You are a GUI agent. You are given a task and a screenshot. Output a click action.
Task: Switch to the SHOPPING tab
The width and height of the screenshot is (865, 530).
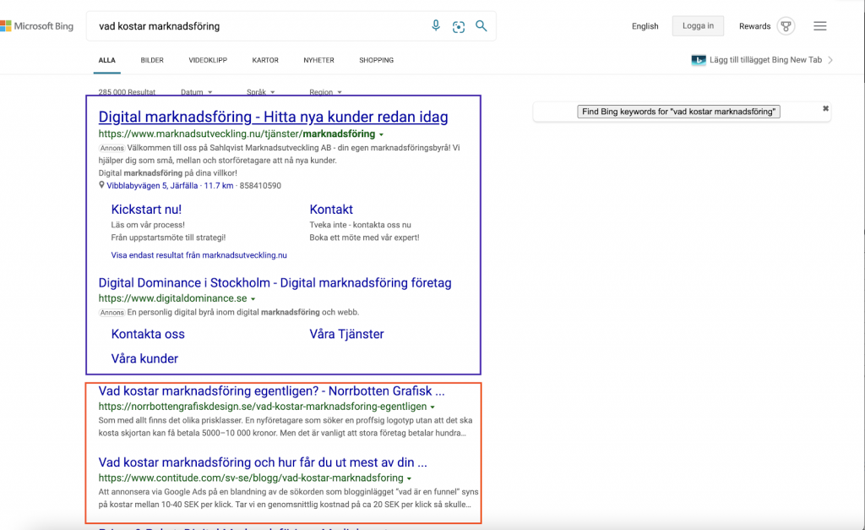coord(376,60)
